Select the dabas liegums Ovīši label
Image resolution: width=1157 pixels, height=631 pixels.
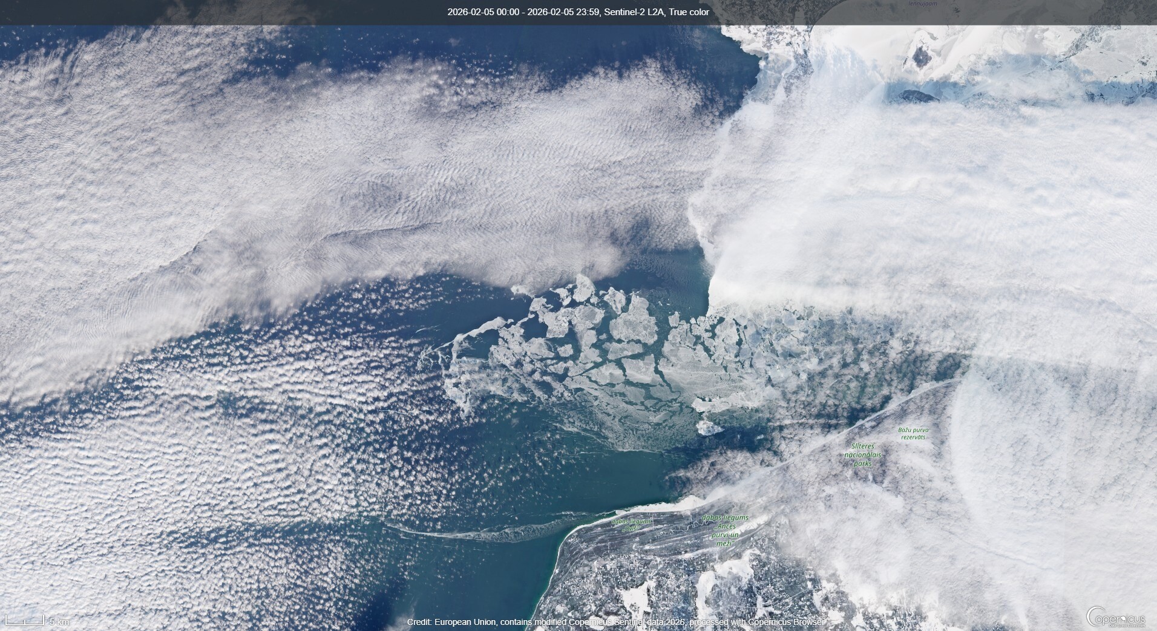631,524
